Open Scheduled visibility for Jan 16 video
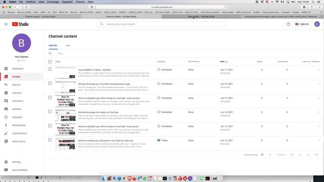This screenshot has height=182, width=324. 165,84
